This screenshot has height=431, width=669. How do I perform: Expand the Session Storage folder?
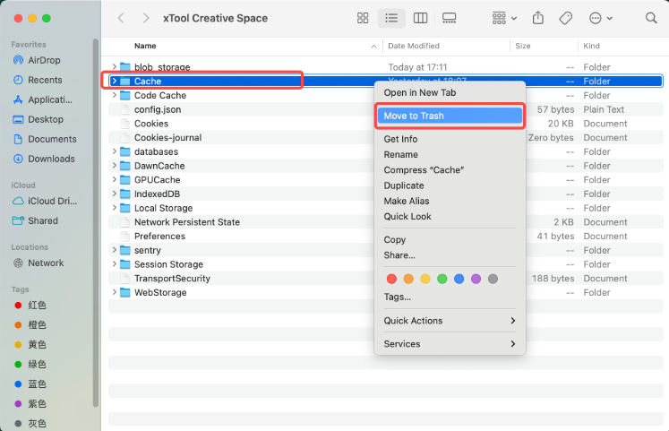pos(115,263)
